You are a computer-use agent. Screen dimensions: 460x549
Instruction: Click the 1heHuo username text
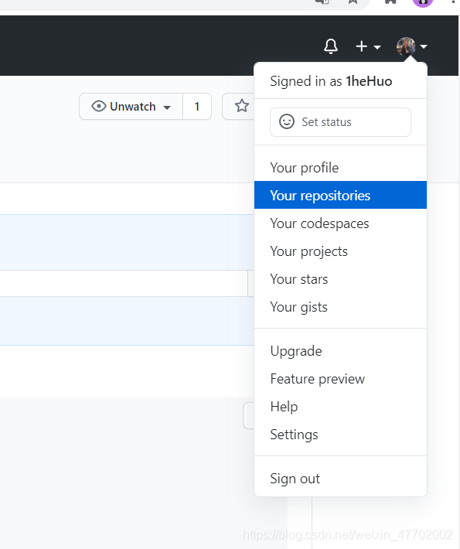pos(369,81)
